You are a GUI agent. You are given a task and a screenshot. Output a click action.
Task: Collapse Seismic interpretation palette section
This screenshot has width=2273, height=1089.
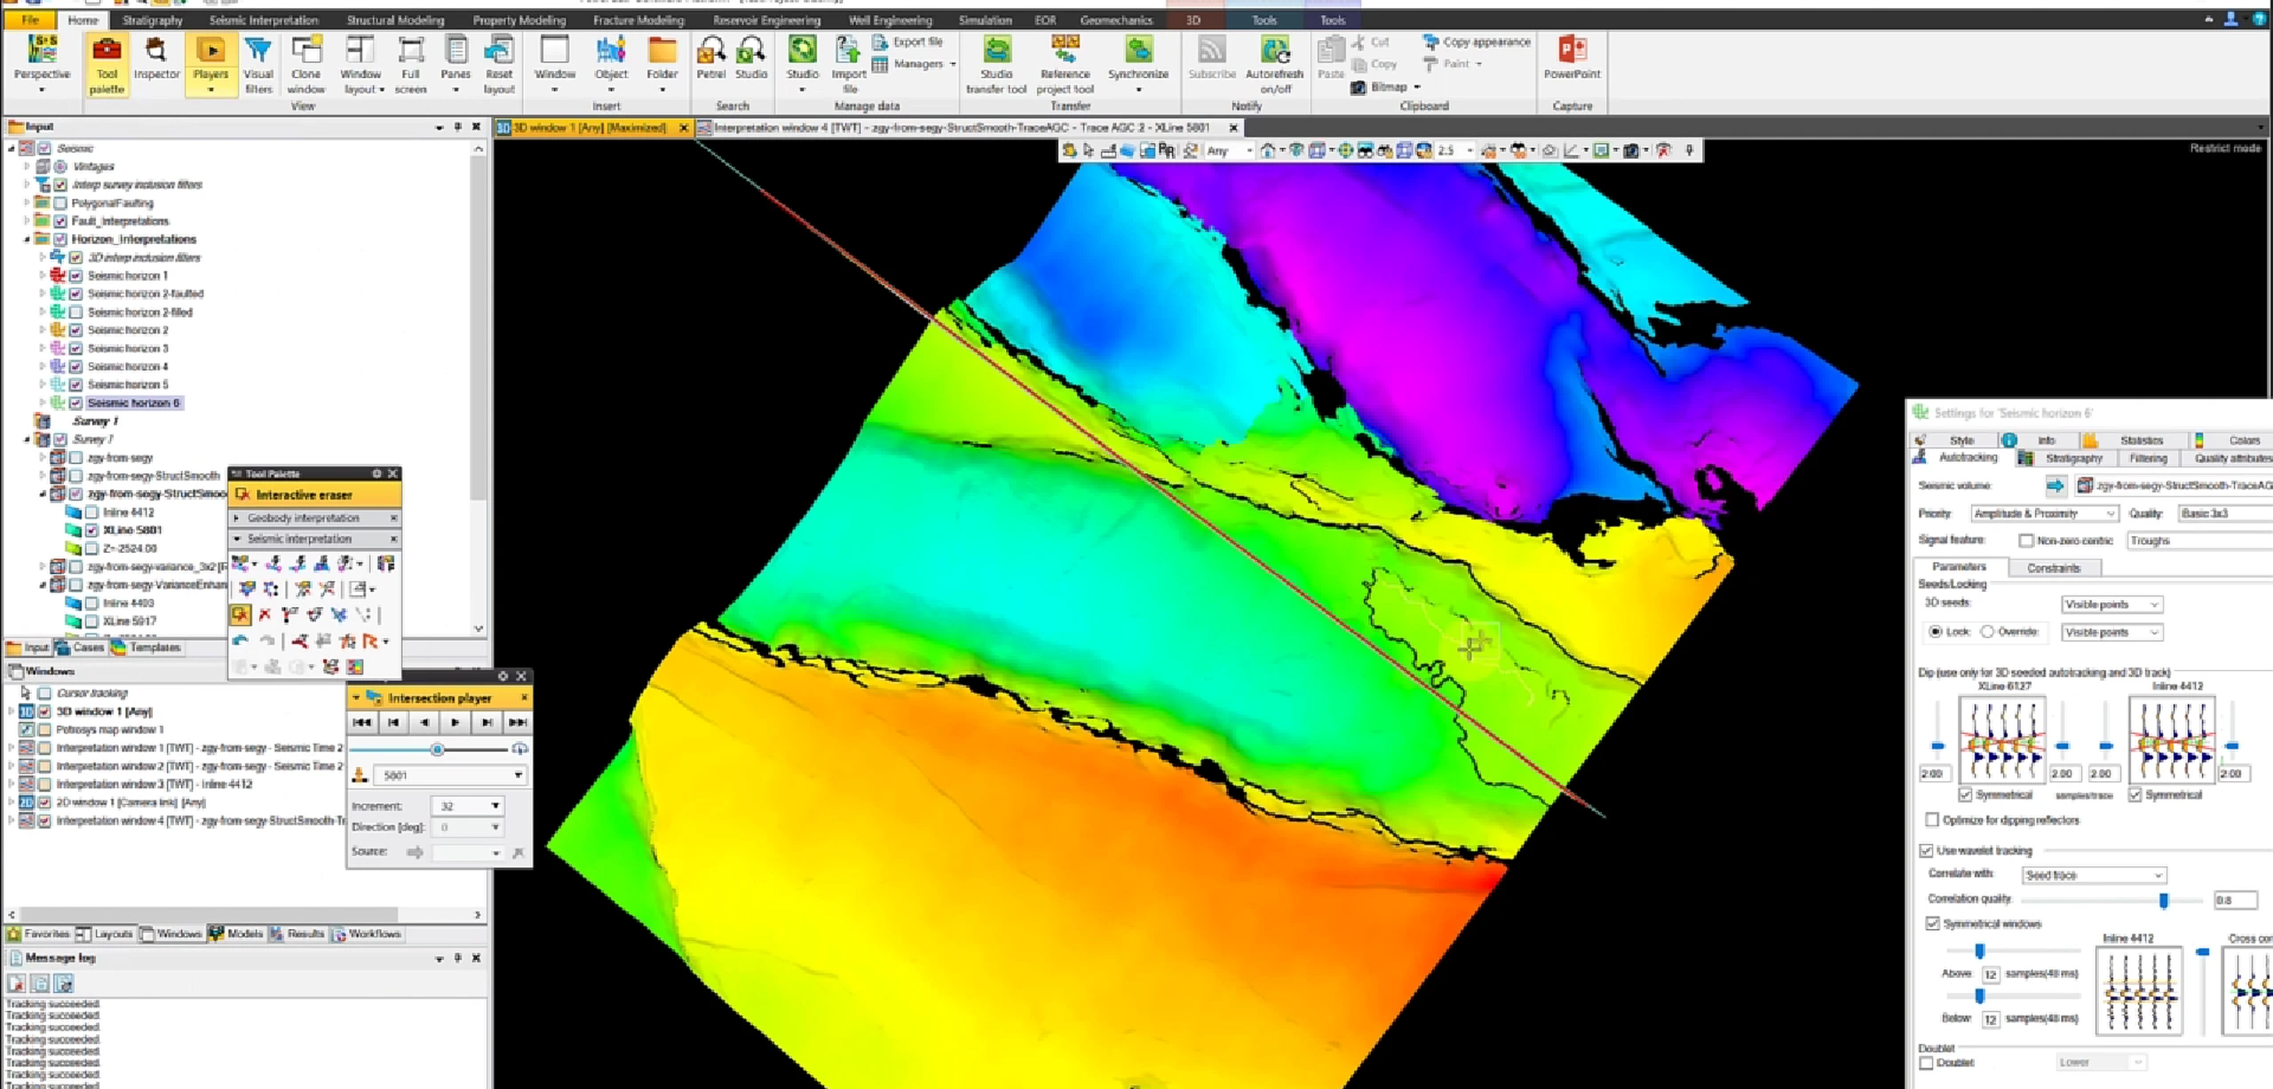click(237, 539)
